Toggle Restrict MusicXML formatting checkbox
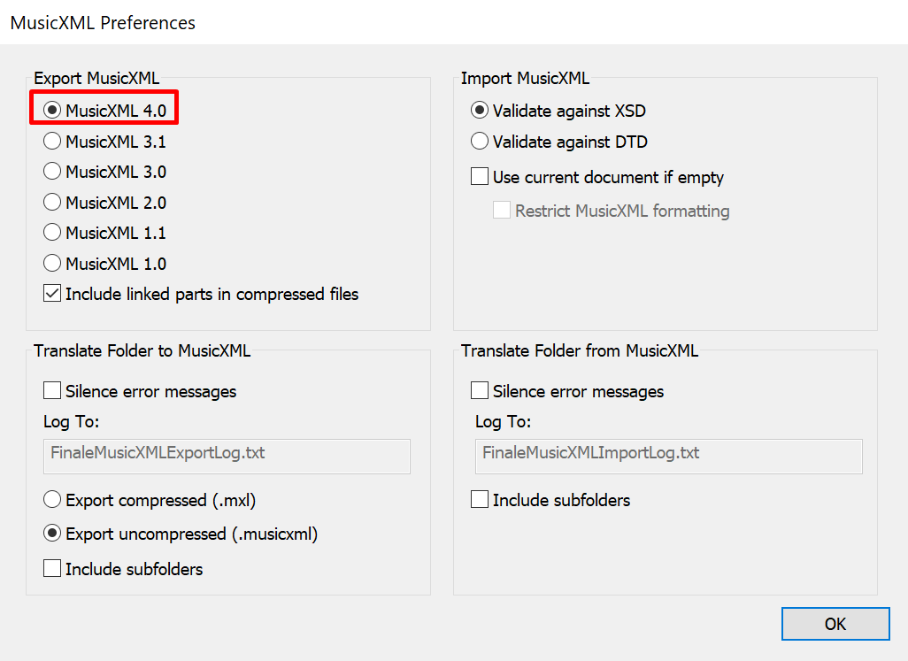This screenshot has height=661, width=908. point(502,211)
